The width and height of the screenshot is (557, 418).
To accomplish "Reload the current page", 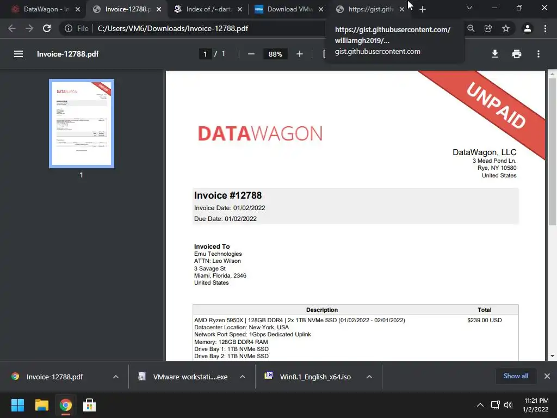I will pos(47,28).
